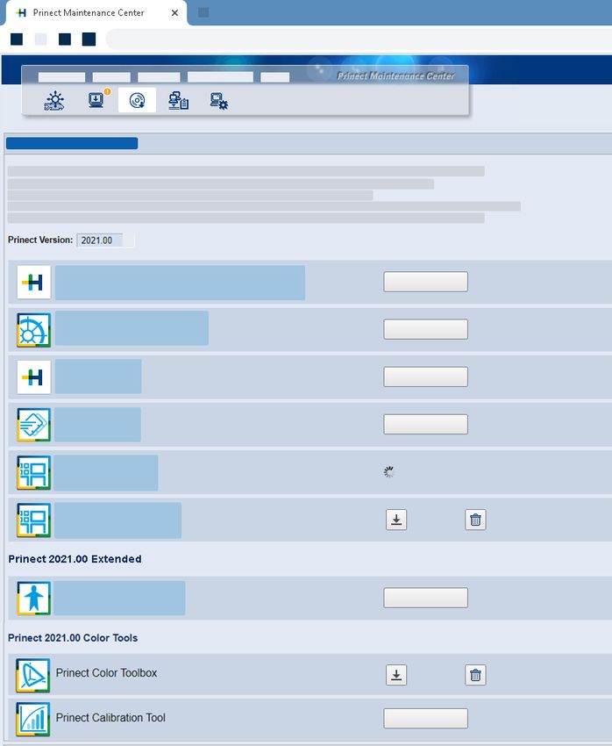The height and width of the screenshot is (746, 612).
Task: Click the loading spinner indicator
Action: tap(389, 472)
